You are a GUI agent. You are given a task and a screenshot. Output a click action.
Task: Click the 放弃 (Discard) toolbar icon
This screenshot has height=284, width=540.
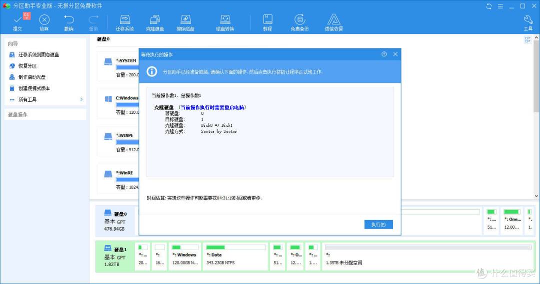44,22
